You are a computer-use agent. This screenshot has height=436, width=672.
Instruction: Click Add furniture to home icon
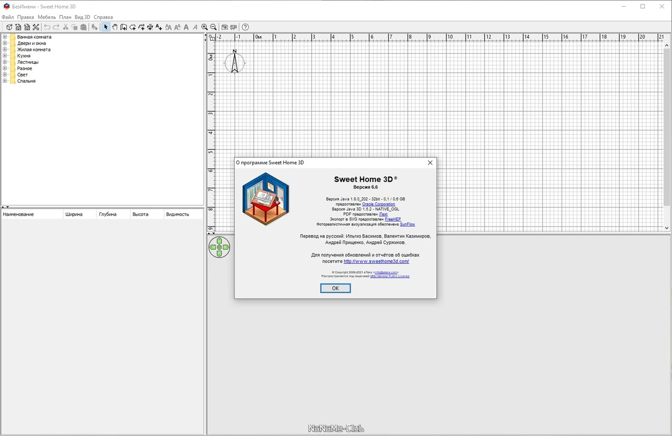[x=95, y=27]
